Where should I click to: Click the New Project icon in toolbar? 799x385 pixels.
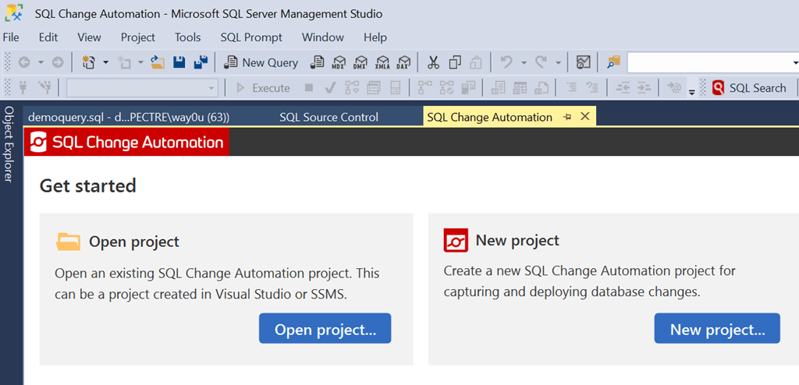88,62
